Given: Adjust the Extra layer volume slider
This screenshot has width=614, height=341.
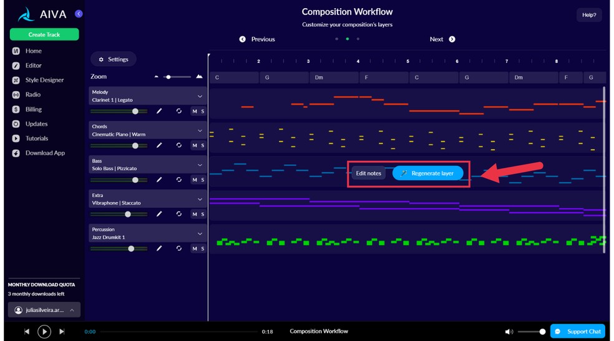Looking at the screenshot, I should click(119, 214).
